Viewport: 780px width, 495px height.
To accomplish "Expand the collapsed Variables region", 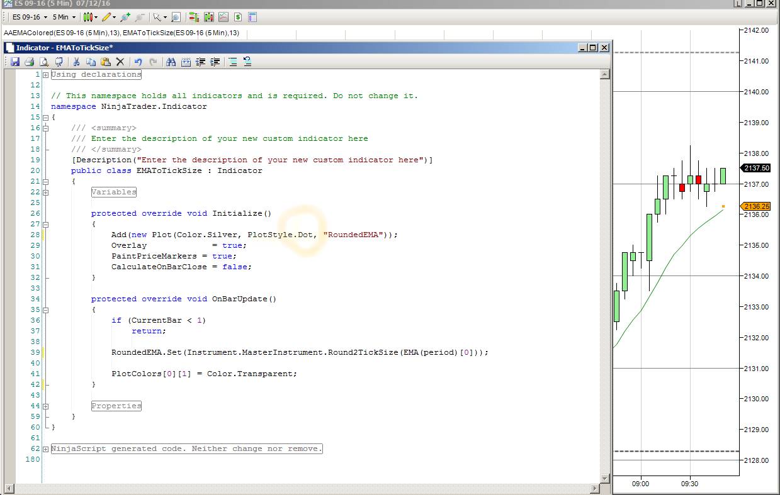I will [45, 192].
